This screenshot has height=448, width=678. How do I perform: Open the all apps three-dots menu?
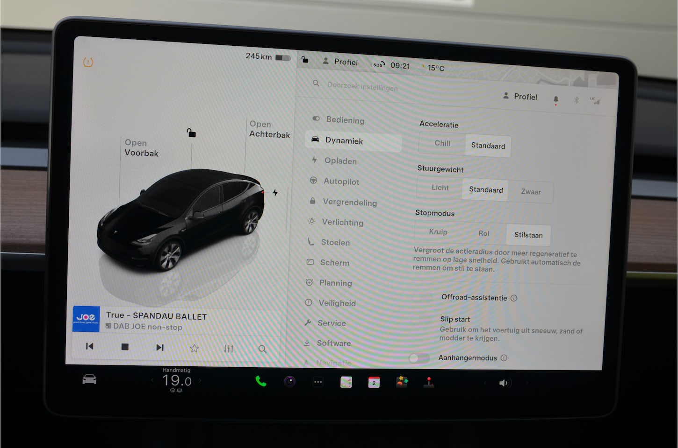[x=318, y=382]
